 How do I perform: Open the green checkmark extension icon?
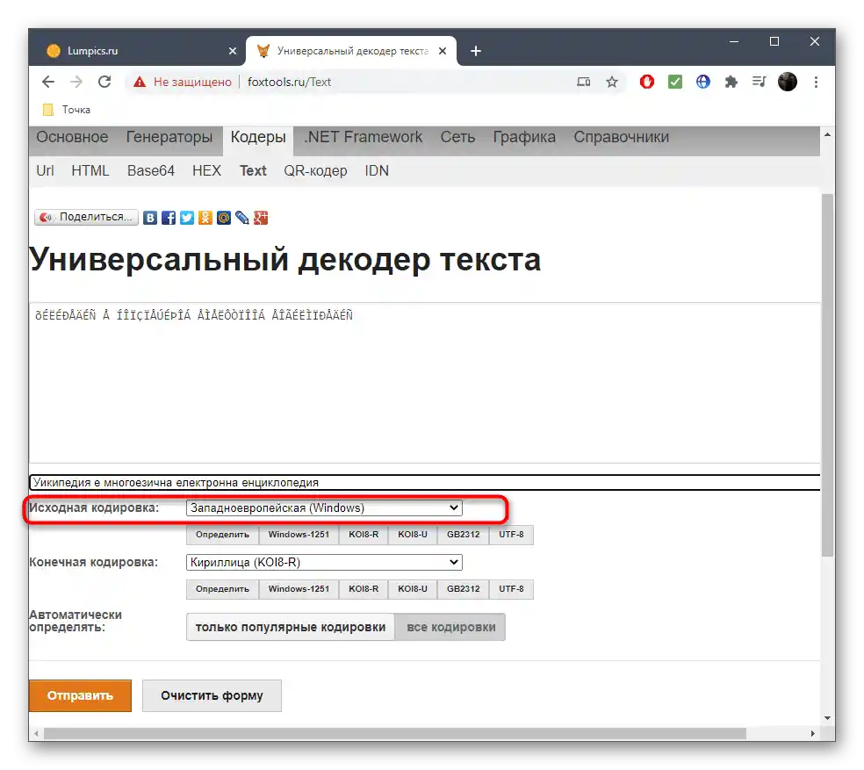[675, 83]
